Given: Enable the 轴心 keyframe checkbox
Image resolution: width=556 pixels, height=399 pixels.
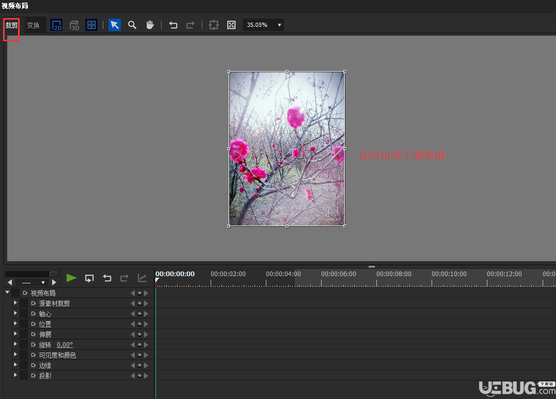Looking at the screenshot, I should (x=24, y=313).
